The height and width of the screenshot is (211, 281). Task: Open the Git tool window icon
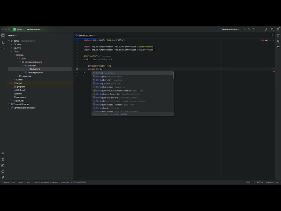coord(3,177)
